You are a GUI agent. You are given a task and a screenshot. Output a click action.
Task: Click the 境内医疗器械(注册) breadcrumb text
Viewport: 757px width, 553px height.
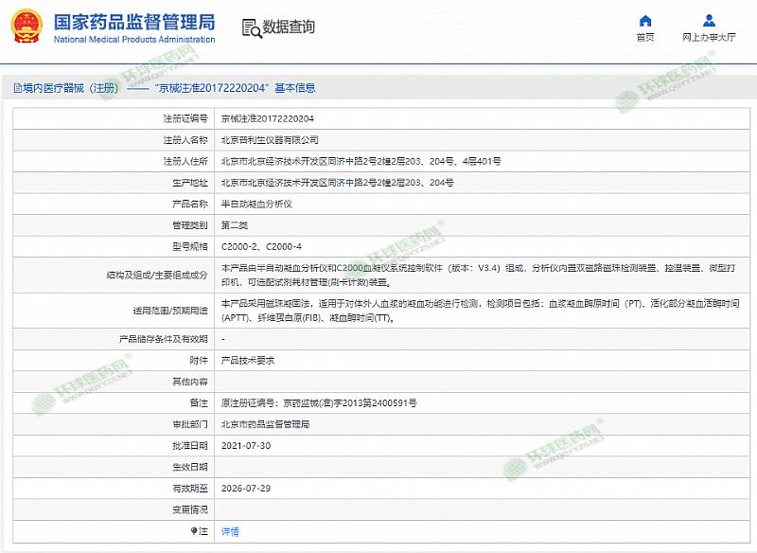(x=71, y=88)
